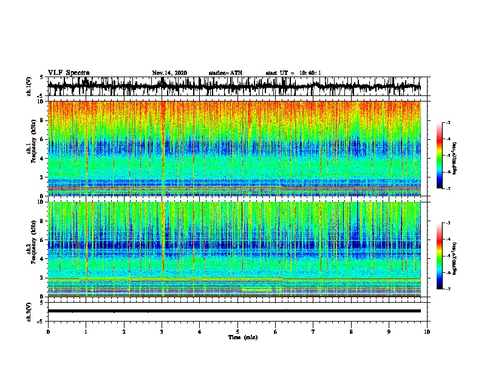Viewport: 481px width, 372px height.
Task: Click the "Time (min)" x-axis label
Action: click(243, 337)
